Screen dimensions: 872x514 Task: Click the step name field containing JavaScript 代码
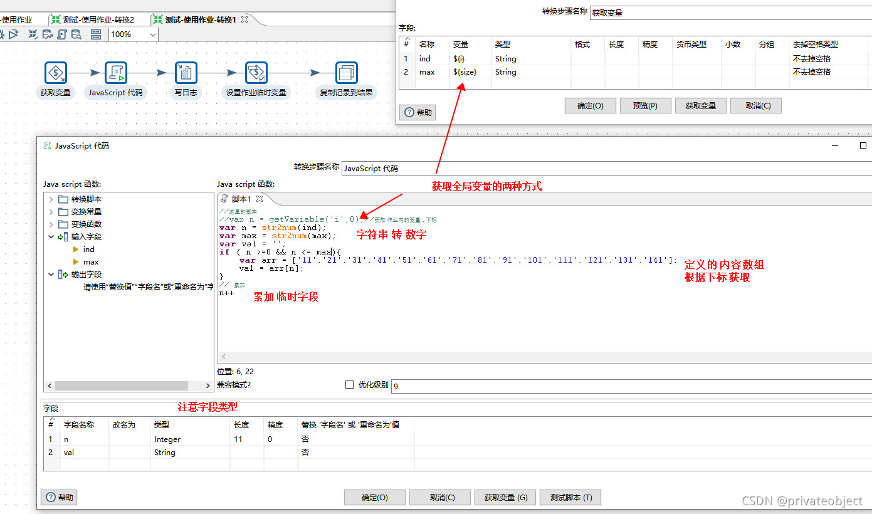[x=607, y=168]
